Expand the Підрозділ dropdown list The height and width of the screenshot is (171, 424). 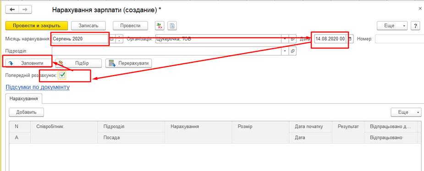[285, 51]
